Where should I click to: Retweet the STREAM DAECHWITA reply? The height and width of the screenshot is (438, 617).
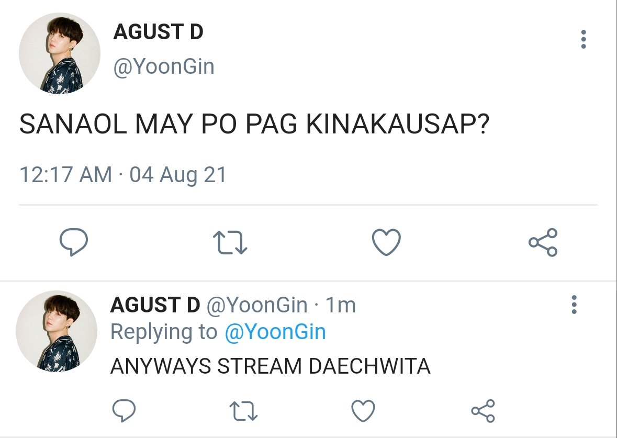[x=243, y=411]
